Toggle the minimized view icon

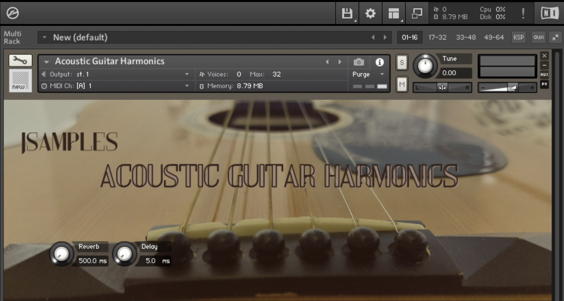(x=417, y=14)
